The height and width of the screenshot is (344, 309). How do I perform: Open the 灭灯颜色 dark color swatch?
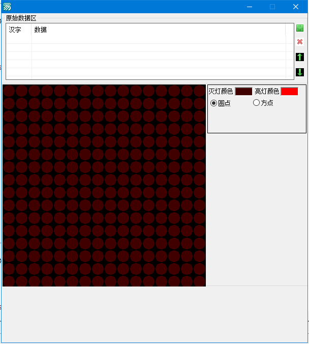click(x=243, y=91)
